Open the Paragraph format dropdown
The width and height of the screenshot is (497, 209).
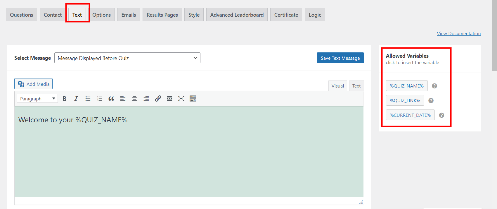coord(37,99)
